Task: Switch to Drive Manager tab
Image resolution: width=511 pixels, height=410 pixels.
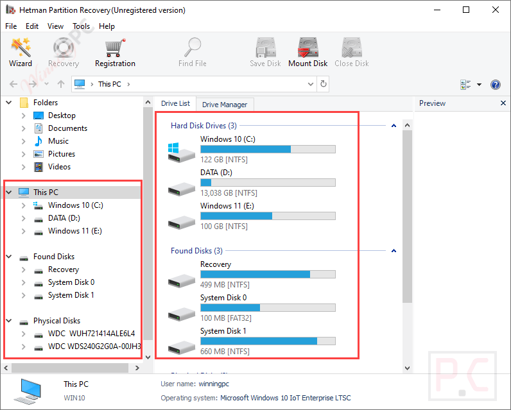Action: click(225, 105)
